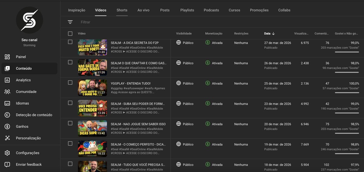This screenshot has width=364, height=172.
Task: Switch to the Playlists tab
Action: [187, 10]
